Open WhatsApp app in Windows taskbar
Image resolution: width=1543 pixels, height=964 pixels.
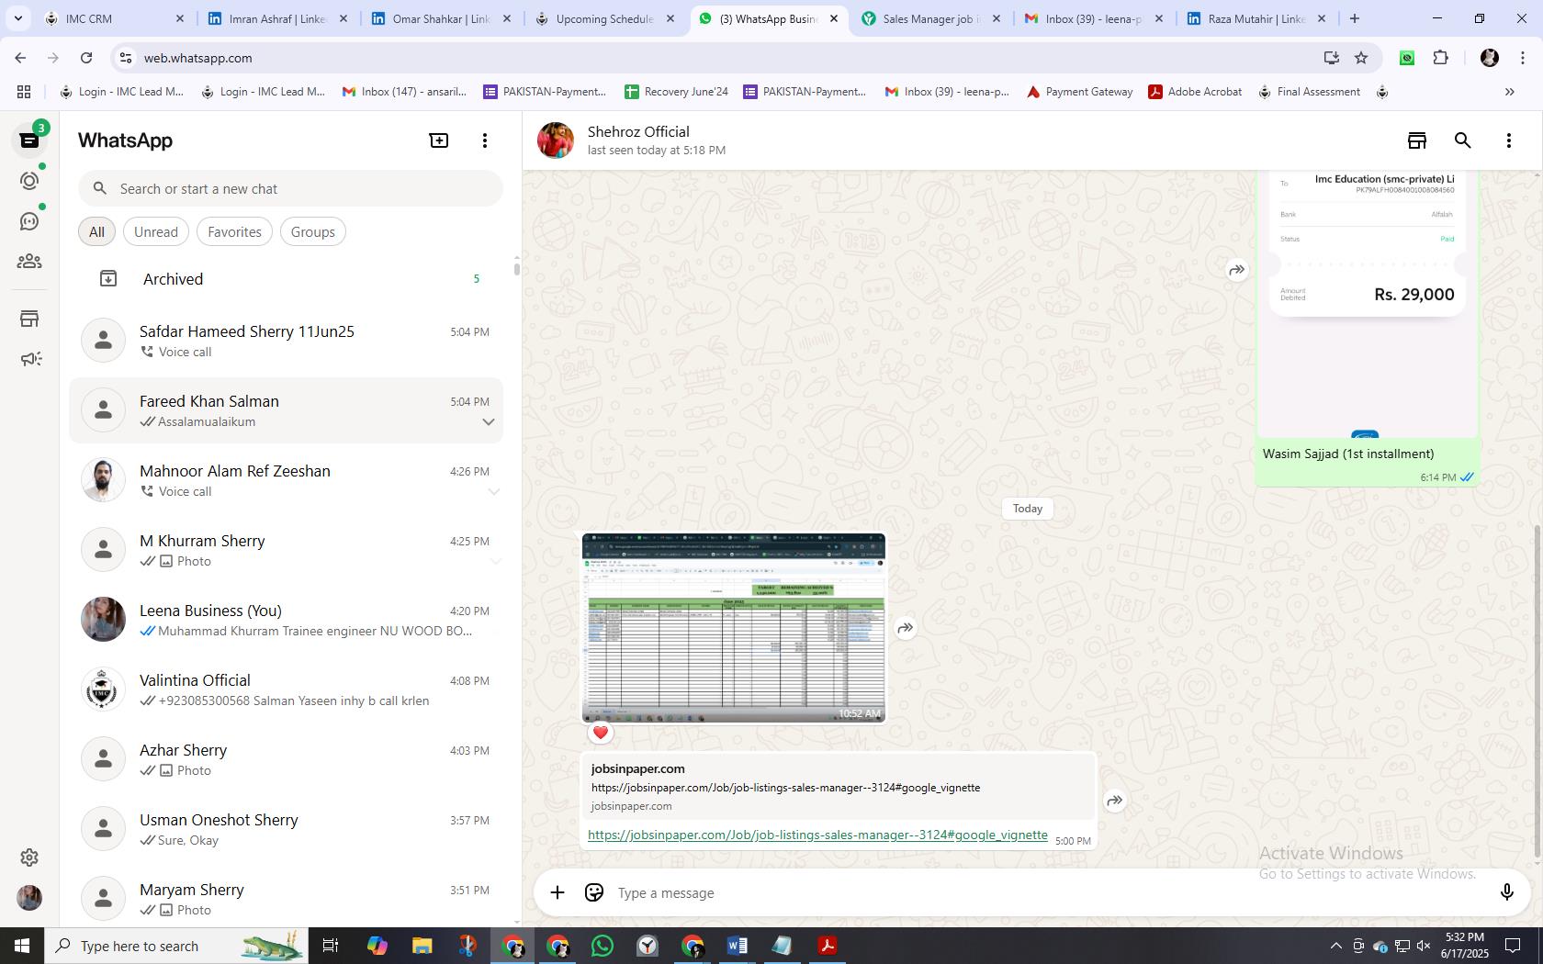[x=603, y=946]
